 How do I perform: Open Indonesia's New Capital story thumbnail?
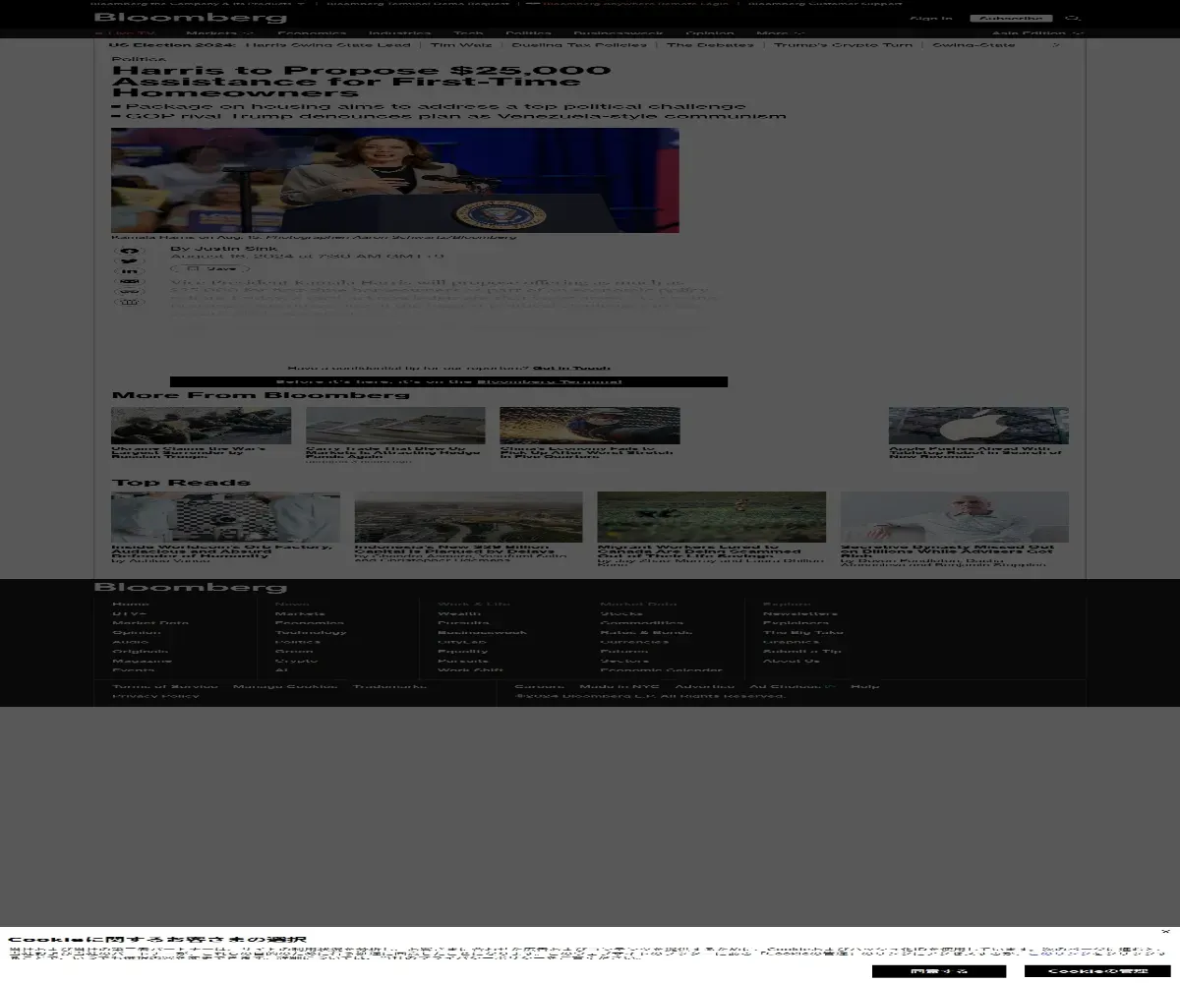pos(468,517)
